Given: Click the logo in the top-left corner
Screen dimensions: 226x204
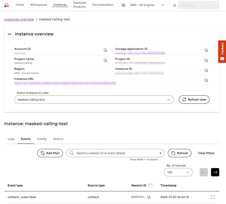Looking at the screenshot, I should pos(7,4).
